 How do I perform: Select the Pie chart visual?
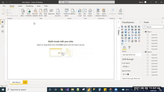[132, 32]
